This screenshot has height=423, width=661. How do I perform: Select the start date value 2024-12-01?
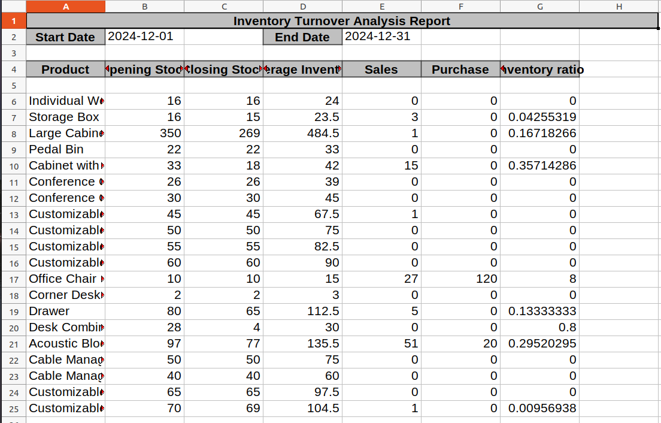tap(145, 37)
